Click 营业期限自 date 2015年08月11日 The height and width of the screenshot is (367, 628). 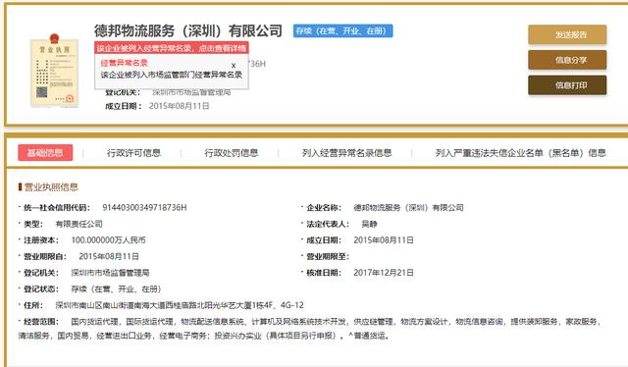109,256
